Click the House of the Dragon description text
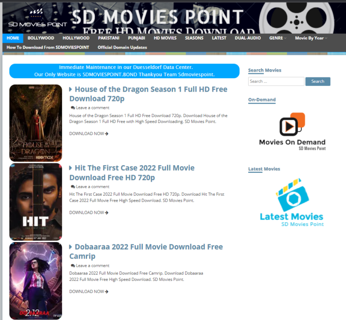This screenshot has height=320, width=346. pos(148,118)
